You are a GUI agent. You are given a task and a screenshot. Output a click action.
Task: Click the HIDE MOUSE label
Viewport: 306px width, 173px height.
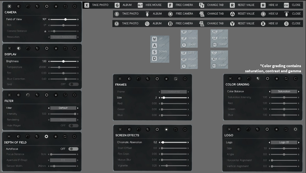point(154,5)
